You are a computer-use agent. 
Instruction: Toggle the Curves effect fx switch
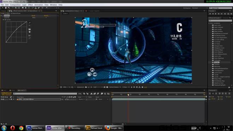click(3, 16)
